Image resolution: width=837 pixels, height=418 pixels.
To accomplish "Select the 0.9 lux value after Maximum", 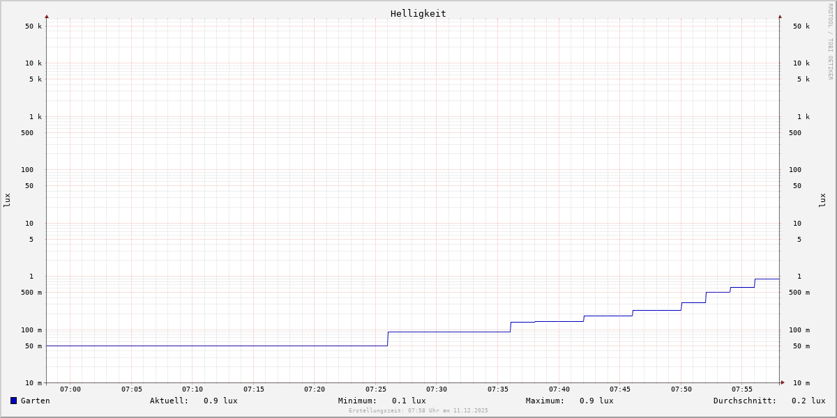I will click(x=596, y=401).
